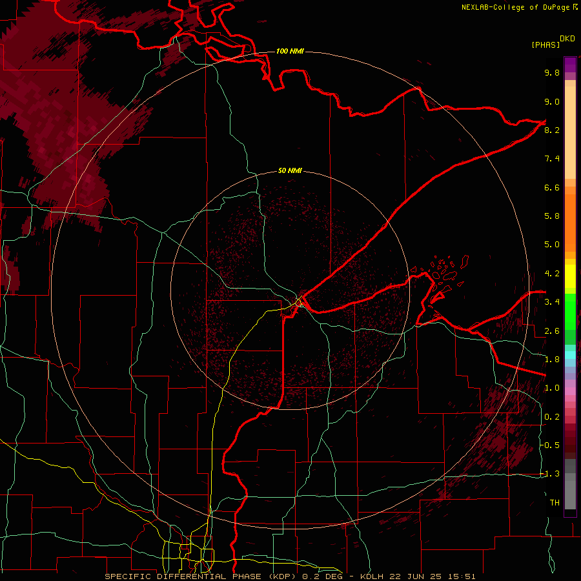Click the bright green segment of the color bar

(x=570, y=311)
